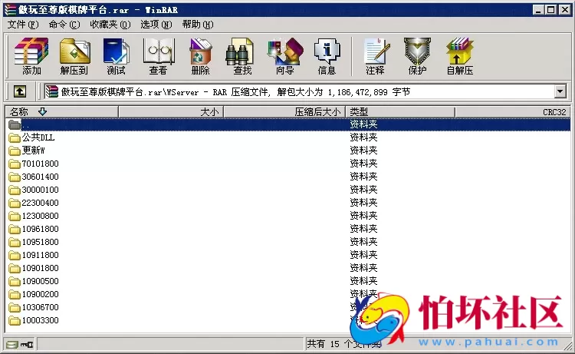Viewport: 575px width, 354px height.
Task: Select folder name 22300400
Action: [x=41, y=203]
